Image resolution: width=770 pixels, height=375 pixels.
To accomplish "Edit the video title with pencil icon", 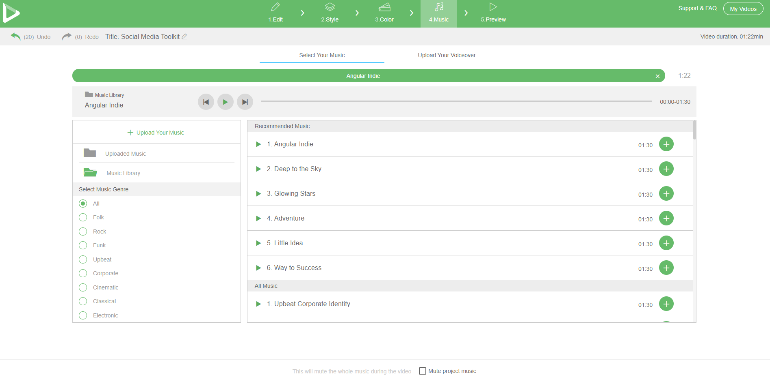I will tap(184, 36).
